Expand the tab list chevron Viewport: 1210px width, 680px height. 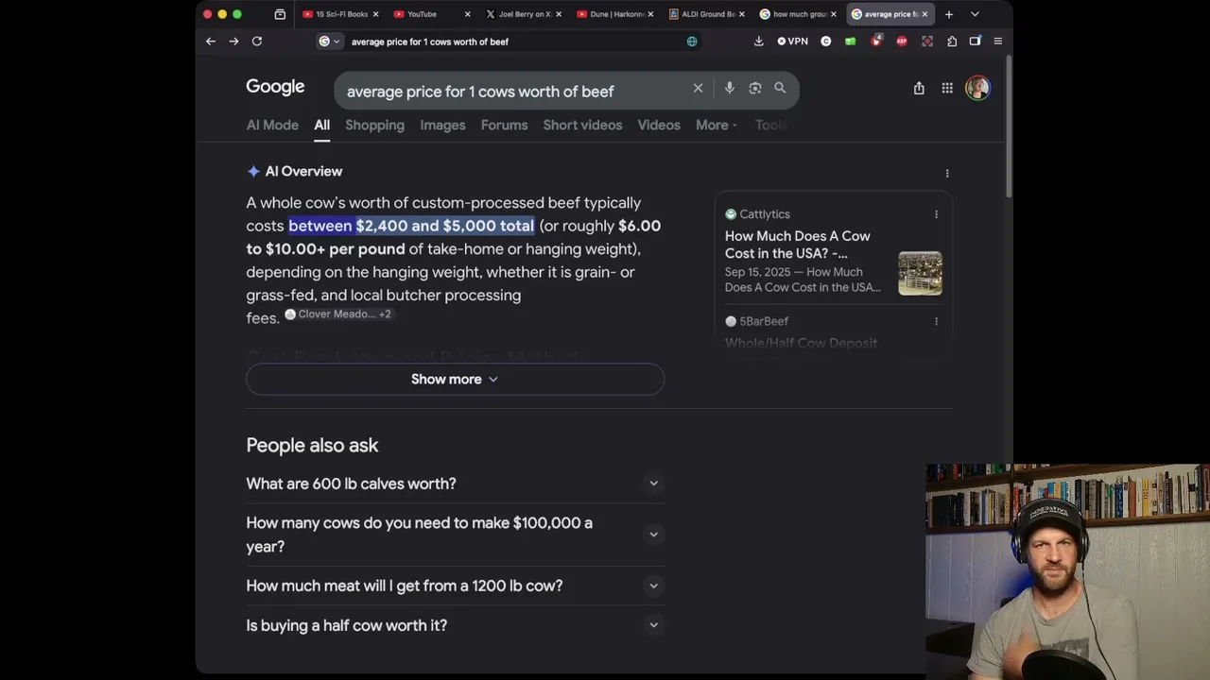pyautogui.click(x=975, y=14)
